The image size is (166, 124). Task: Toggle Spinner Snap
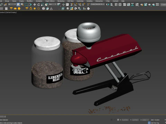pyautogui.click(x=84, y=4)
